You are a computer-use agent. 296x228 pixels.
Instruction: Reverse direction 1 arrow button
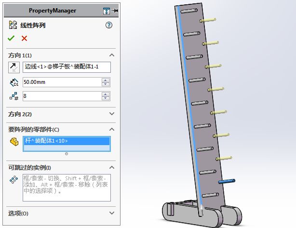tap(14, 67)
